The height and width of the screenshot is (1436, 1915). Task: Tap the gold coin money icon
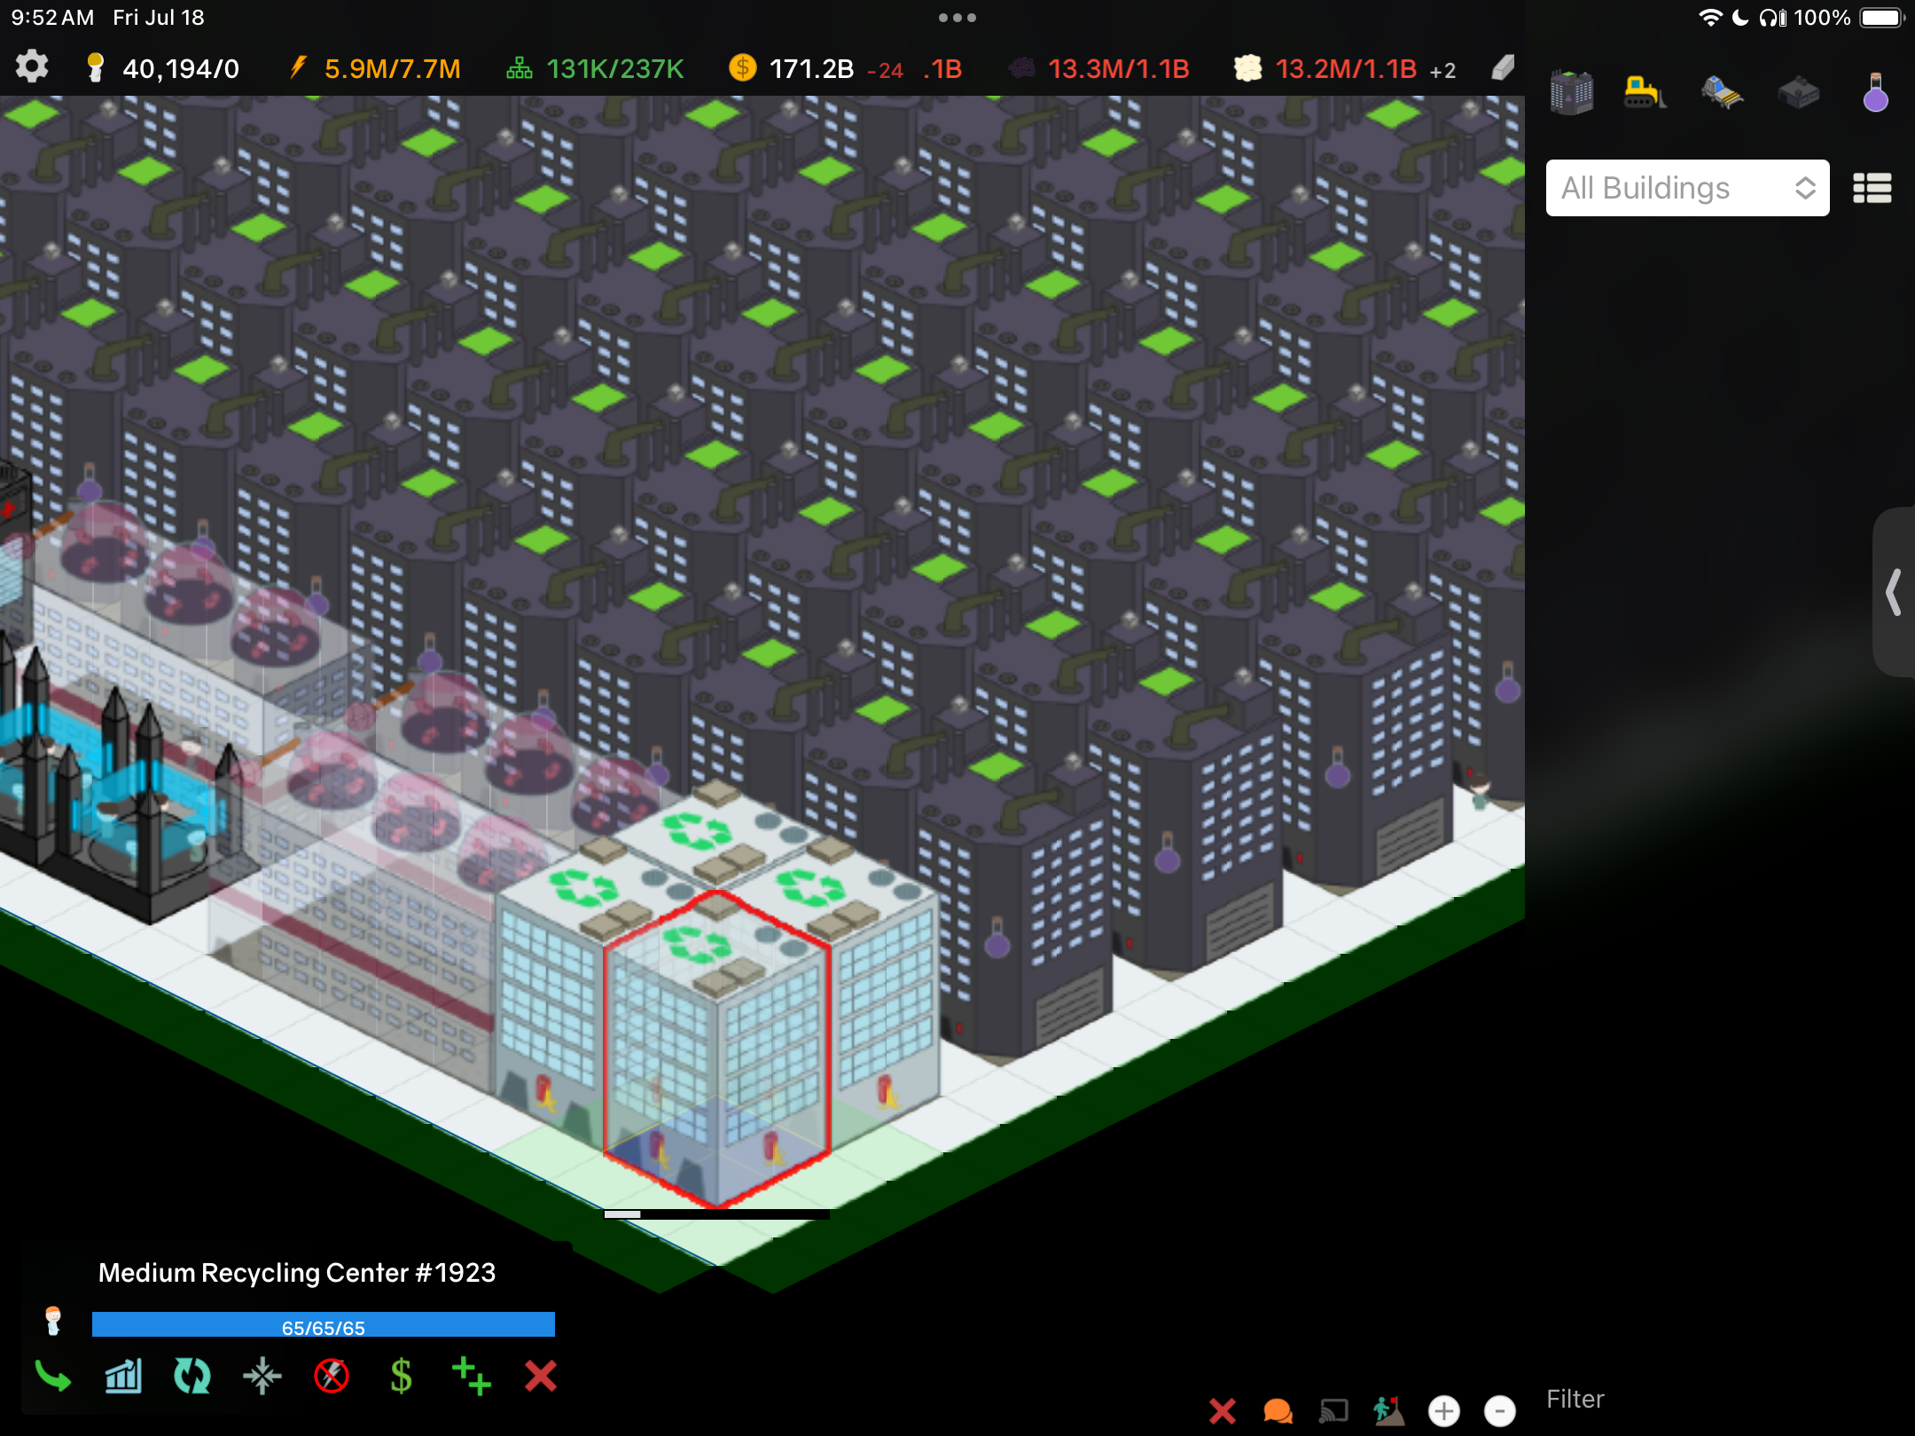(x=742, y=68)
